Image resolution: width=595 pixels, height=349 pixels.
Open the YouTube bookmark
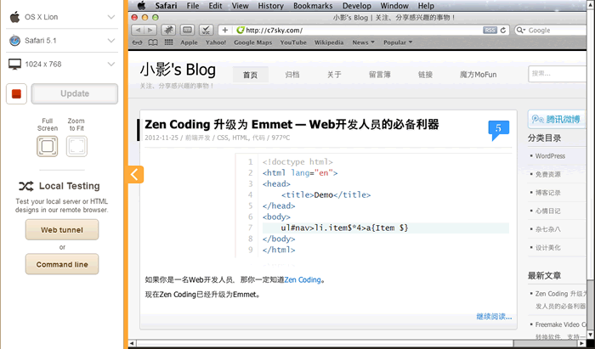tap(293, 42)
